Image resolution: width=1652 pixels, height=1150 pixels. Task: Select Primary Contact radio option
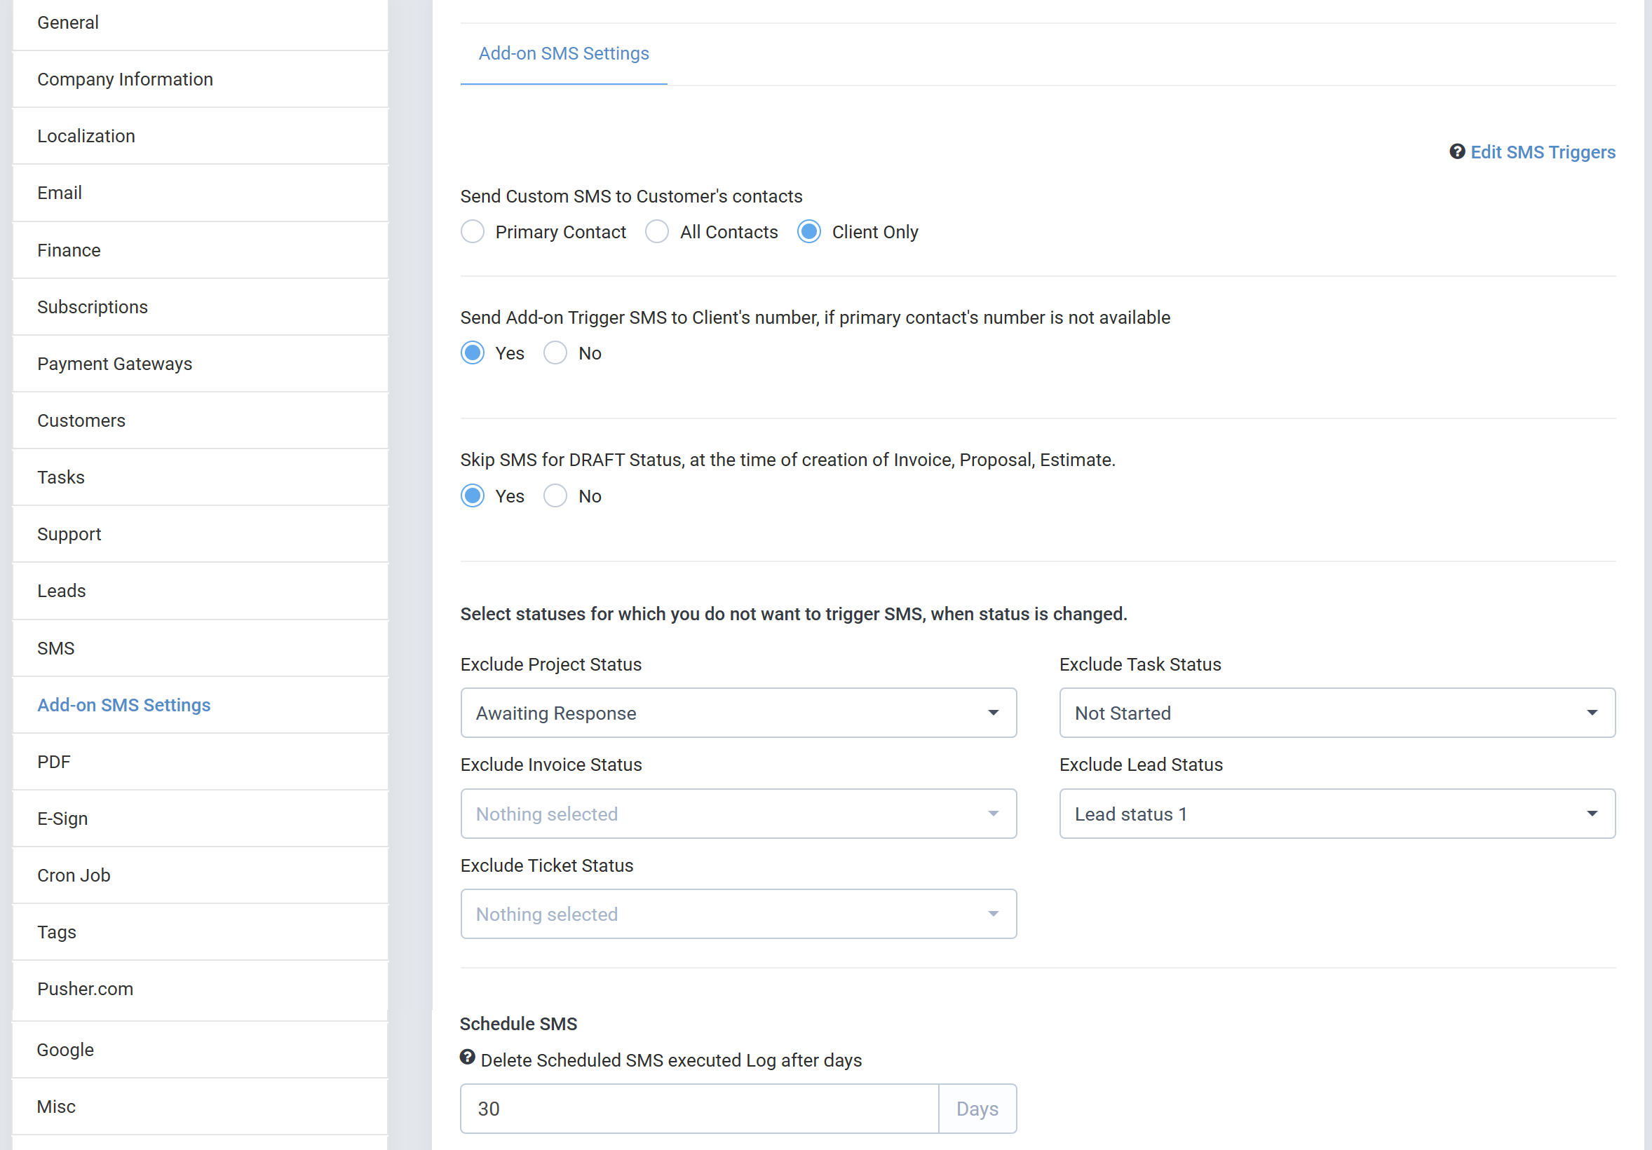pyautogui.click(x=473, y=231)
